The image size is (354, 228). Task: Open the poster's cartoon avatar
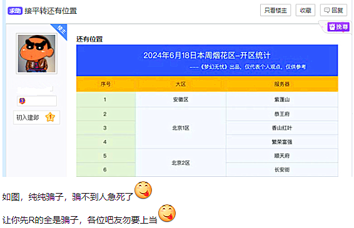(x=36, y=54)
